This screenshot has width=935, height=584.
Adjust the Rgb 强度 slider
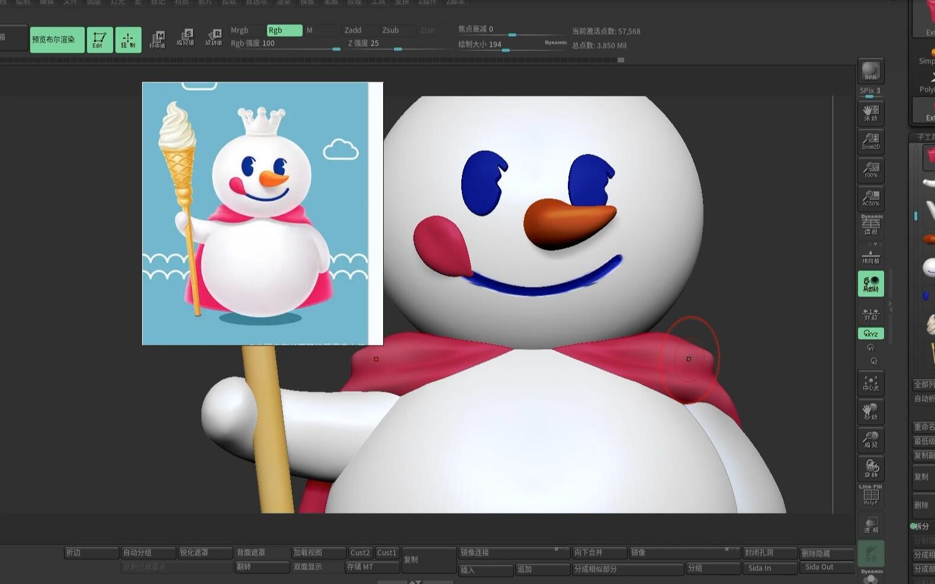(x=285, y=44)
